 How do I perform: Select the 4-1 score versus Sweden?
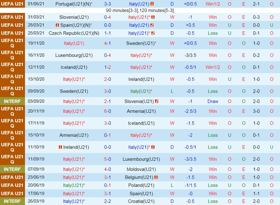click(x=108, y=43)
